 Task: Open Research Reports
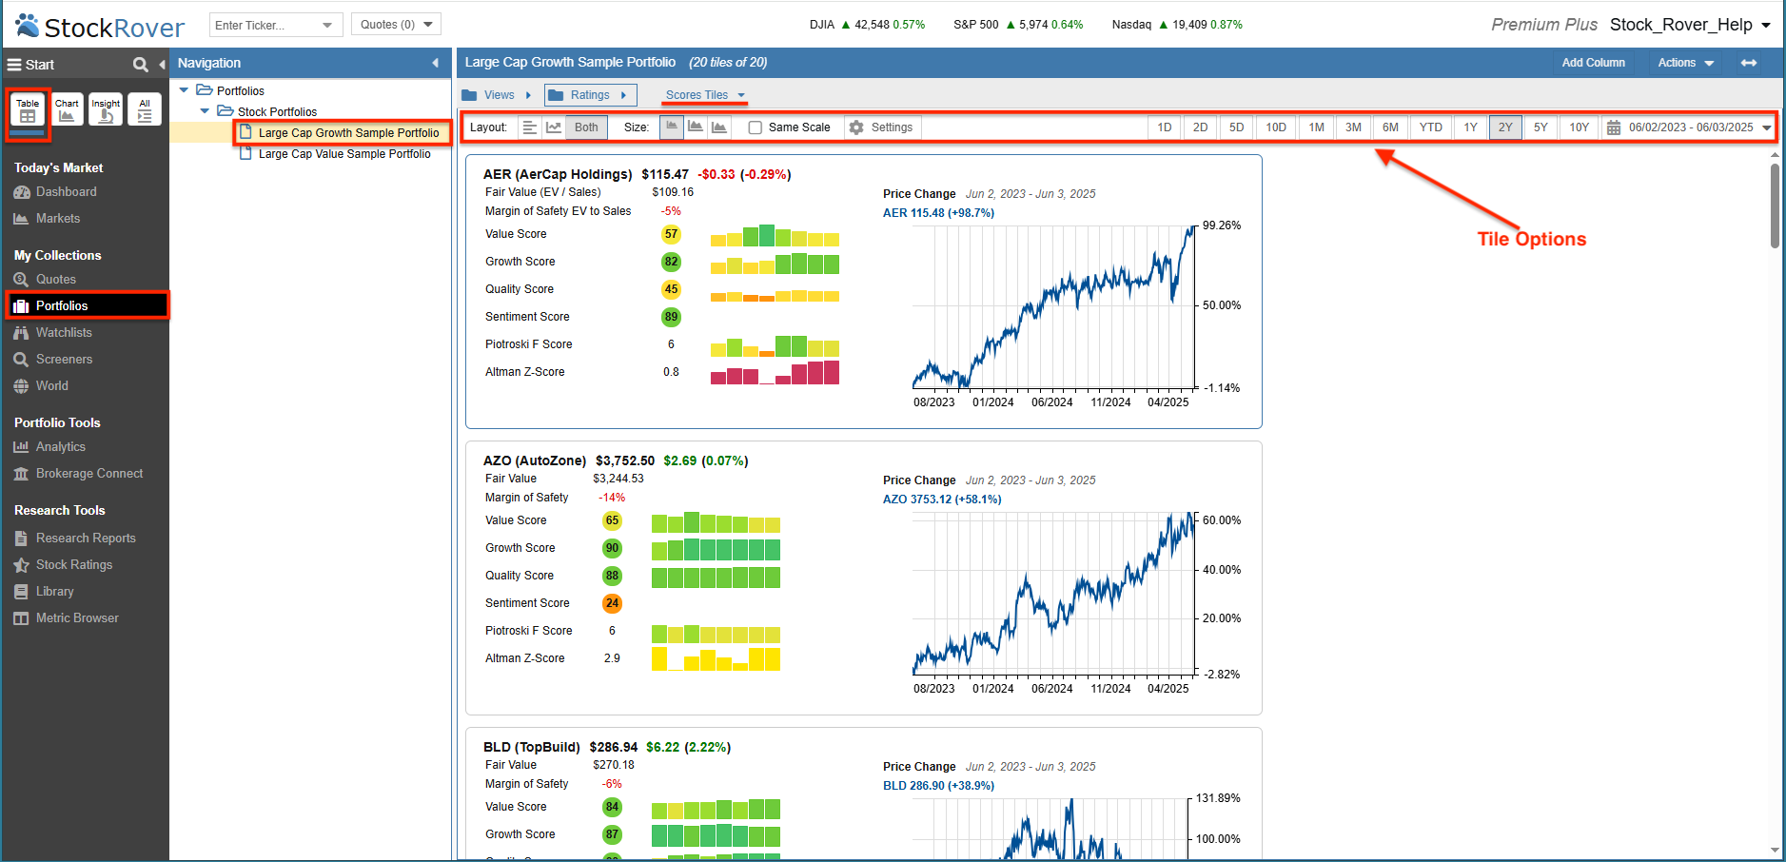click(86, 539)
